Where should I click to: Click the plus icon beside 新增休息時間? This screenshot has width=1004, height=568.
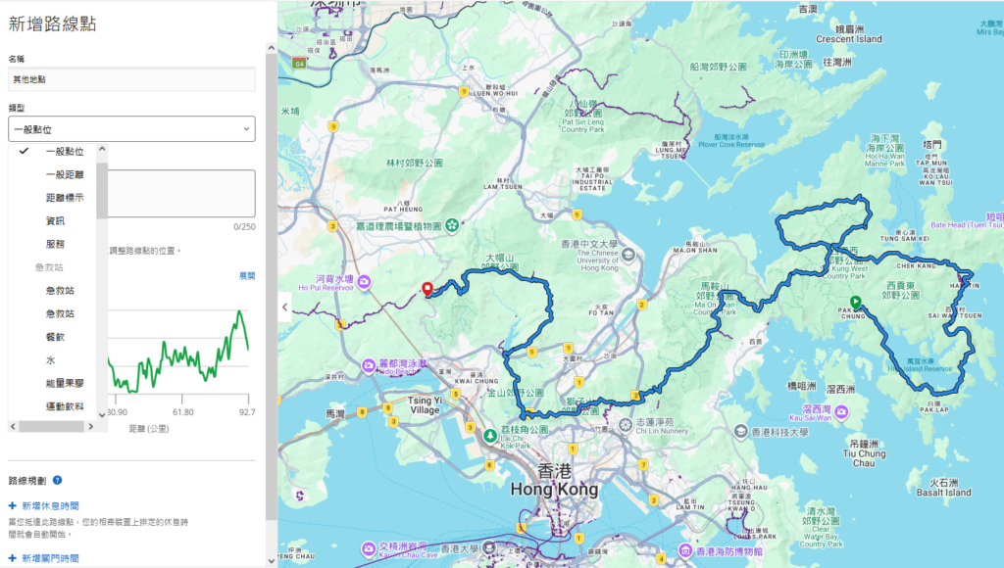pyautogui.click(x=12, y=505)
